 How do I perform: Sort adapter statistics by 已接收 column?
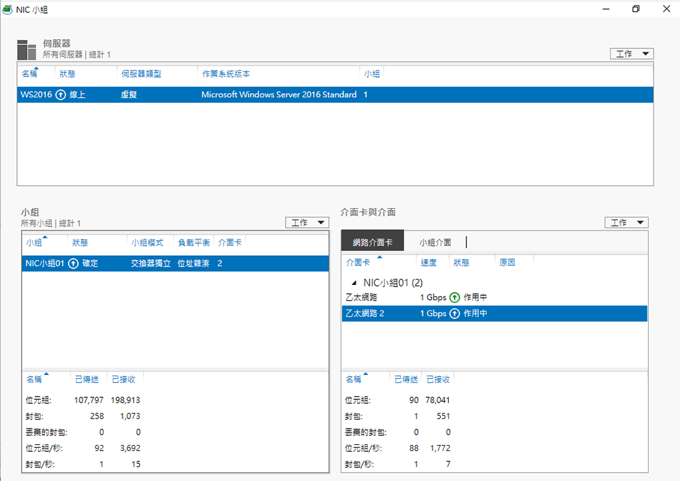coord(438,380)
